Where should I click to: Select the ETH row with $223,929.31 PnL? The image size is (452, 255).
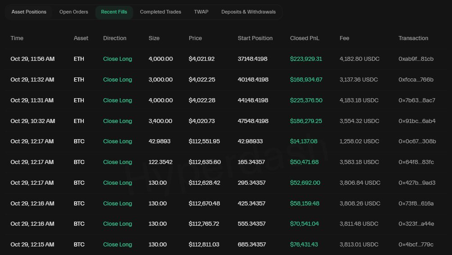tap(225, 59)
